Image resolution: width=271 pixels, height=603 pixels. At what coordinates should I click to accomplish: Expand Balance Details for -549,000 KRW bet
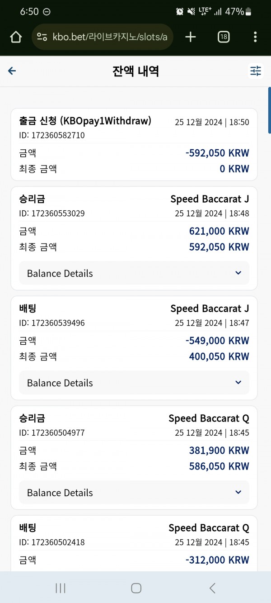click(x=134, y=383)
